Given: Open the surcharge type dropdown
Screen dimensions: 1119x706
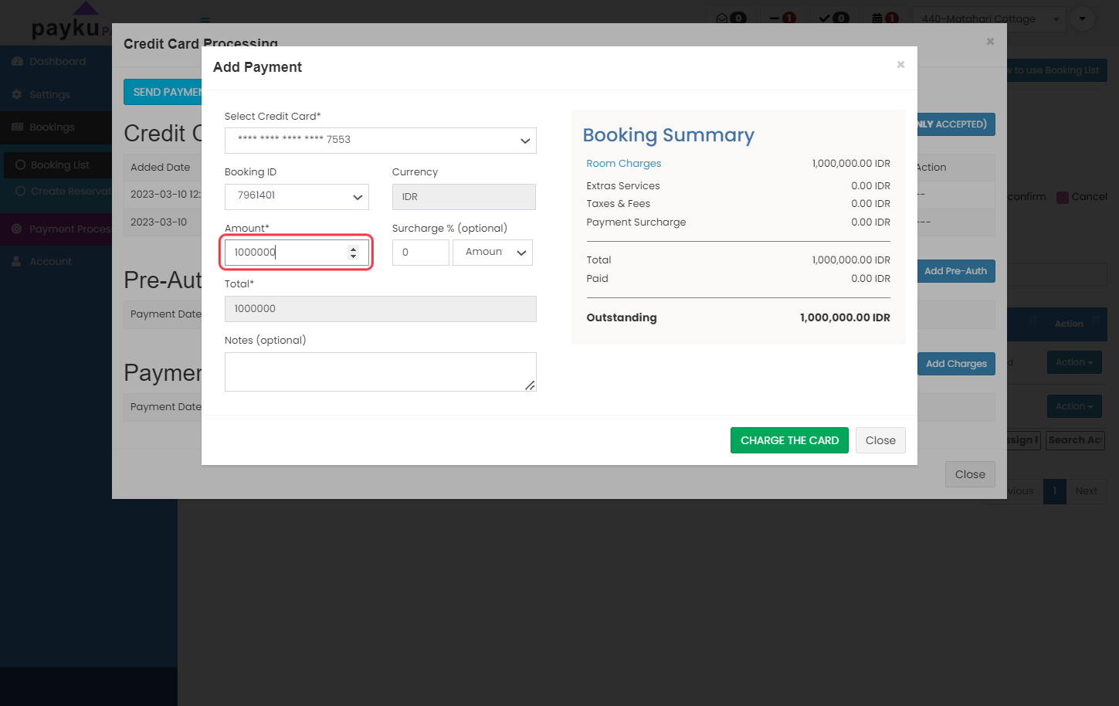Looking at the screenshot, I should click(x=493, y=253).
